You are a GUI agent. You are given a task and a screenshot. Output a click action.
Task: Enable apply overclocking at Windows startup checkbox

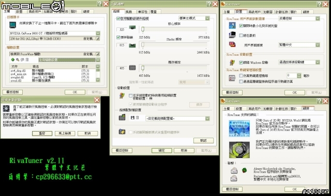(130, 95)
